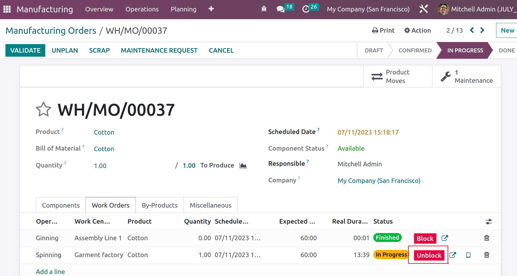Click the CANCEL button
517x276 pixels.
(x=221, y=50)
